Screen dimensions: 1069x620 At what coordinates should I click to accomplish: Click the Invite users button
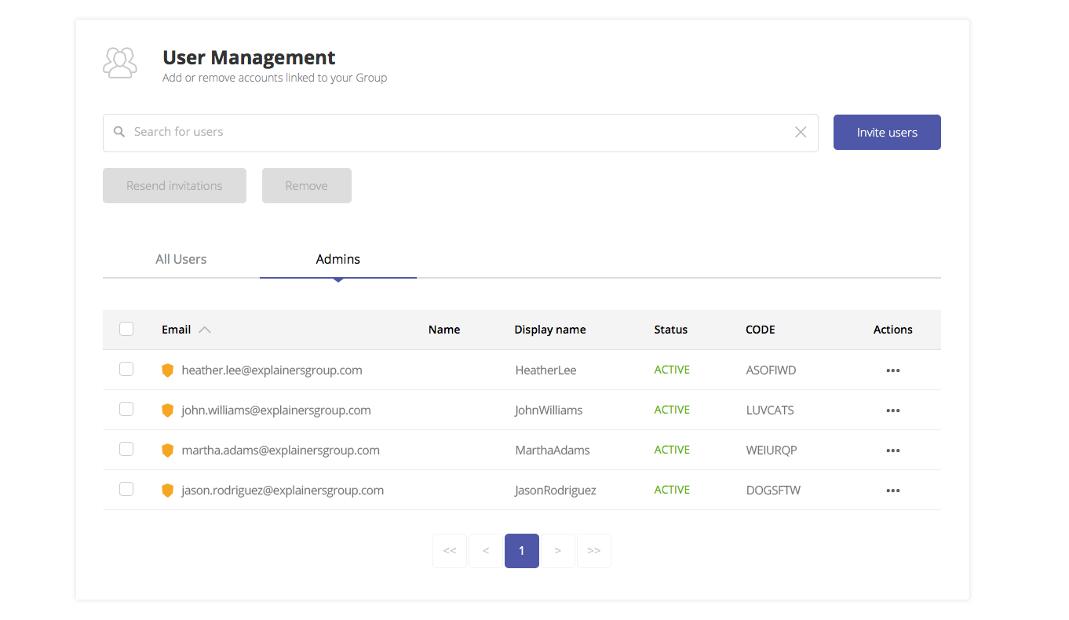click(887, 132)
